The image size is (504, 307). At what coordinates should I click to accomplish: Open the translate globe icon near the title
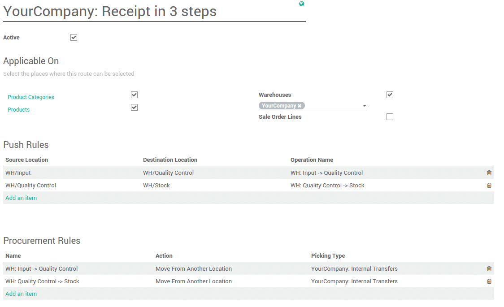(301, 4)
